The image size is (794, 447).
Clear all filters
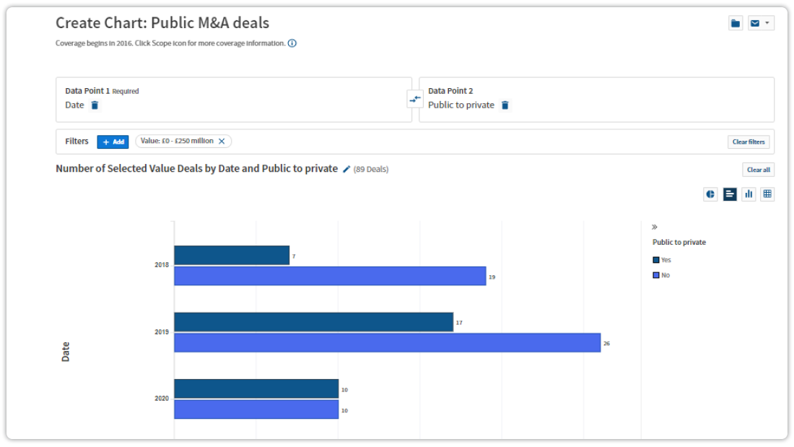pyautogui.click(x=750, y=142)
